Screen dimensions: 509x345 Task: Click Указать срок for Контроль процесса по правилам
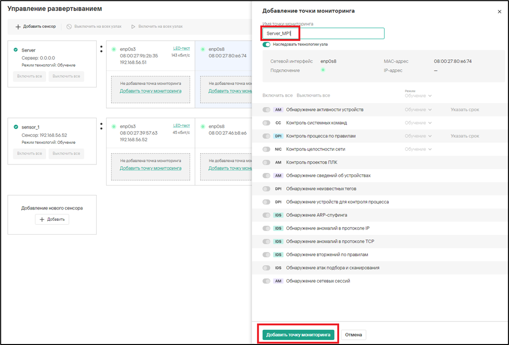pyautogui.click(x=465, y=136)
